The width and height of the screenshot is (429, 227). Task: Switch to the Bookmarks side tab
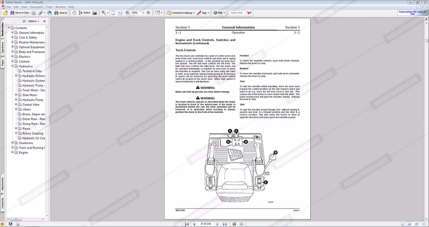pyautogui.click(x=3, y=30)
